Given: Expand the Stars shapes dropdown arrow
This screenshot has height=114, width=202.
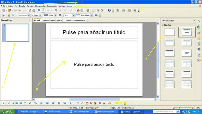Looking at the screenshot, I should pyautogui.click(x=74, y=103).
